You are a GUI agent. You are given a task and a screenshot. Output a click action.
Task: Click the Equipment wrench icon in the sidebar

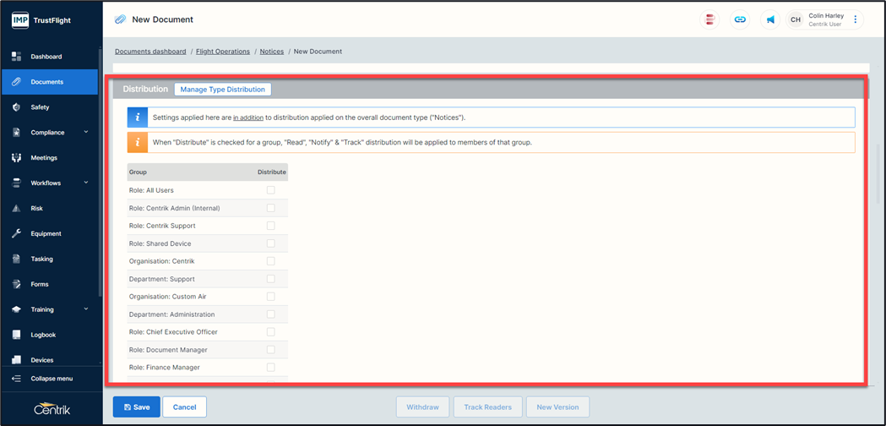click(16, 233)
